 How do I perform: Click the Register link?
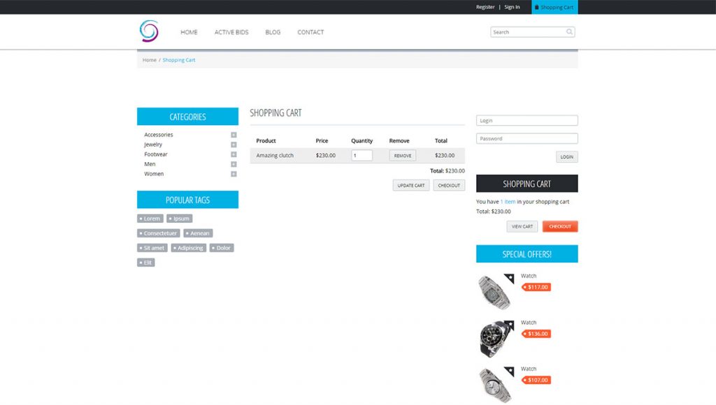(x=485, y=7)
